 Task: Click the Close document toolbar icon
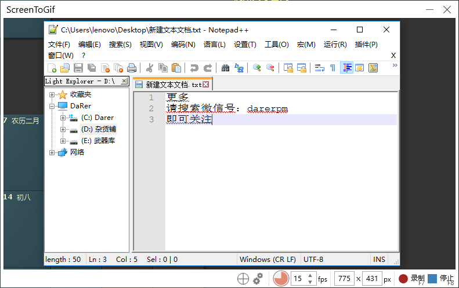pyautogui.click(x=105, y=68)
